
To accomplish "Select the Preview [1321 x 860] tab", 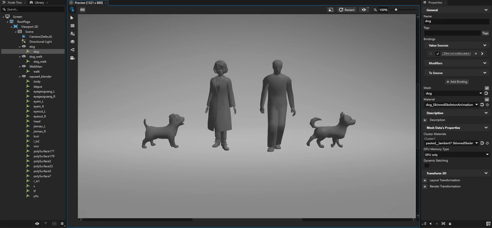I will (88, 2).
